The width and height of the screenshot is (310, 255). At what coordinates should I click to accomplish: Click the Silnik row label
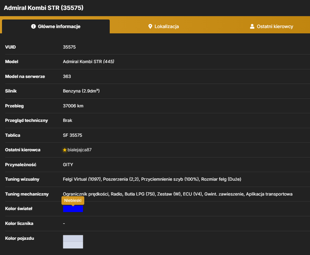tap(11, 91)
